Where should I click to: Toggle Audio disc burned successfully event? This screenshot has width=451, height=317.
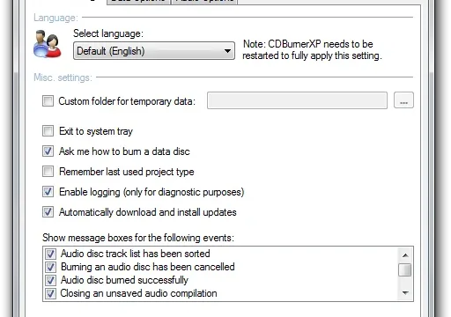[x=50, y=280]
